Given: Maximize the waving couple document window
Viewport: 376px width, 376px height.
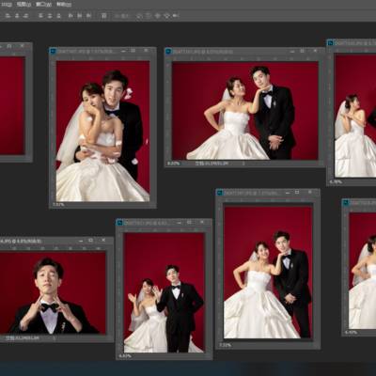Looking at the screenshot, I should click(x=189, y=222).
